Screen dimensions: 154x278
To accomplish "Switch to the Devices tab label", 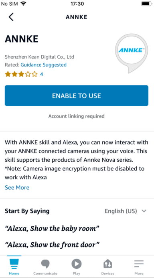I will tap(108, 274).
